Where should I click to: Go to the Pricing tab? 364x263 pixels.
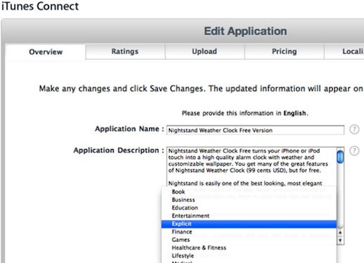tap(285, 52)
